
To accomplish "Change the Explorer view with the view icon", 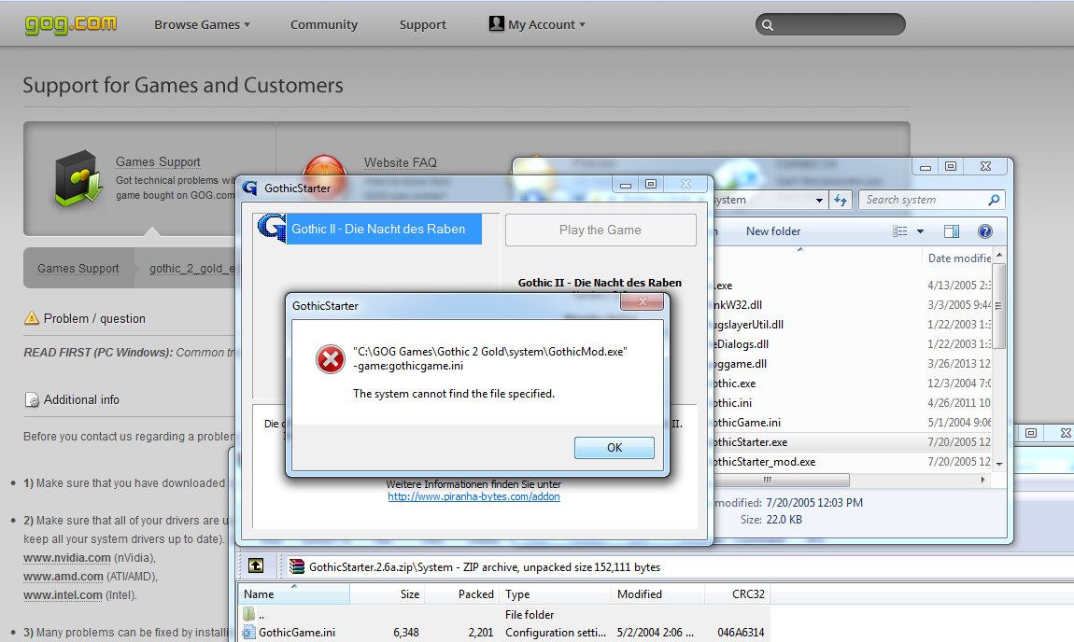I will tap(900, 231).
